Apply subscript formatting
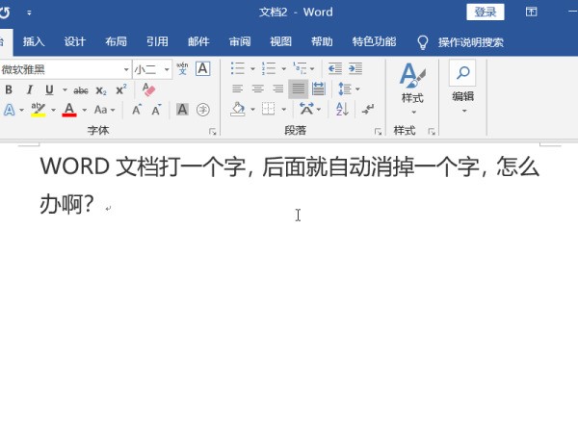 tap(101, 89)
